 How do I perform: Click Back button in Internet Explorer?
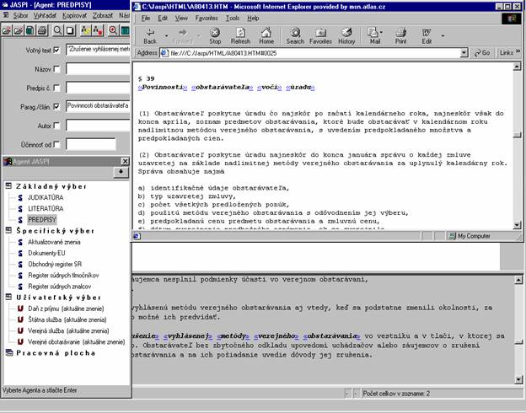[150, 36]
